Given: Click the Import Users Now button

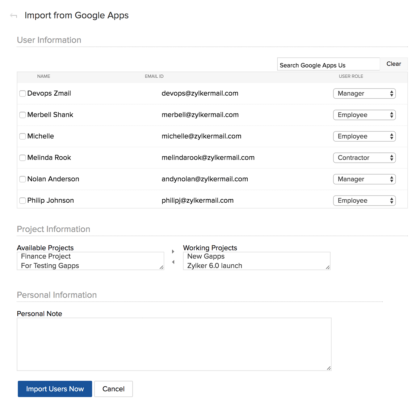Looking at the screenshot, I should (x=55, y=389).
